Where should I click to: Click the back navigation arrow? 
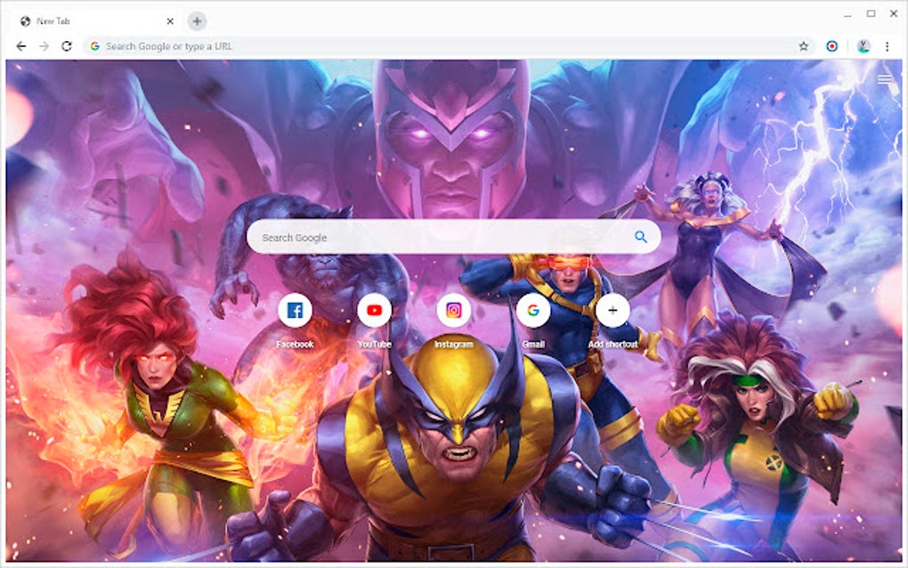pyautogui.click(x=20, y=45)
